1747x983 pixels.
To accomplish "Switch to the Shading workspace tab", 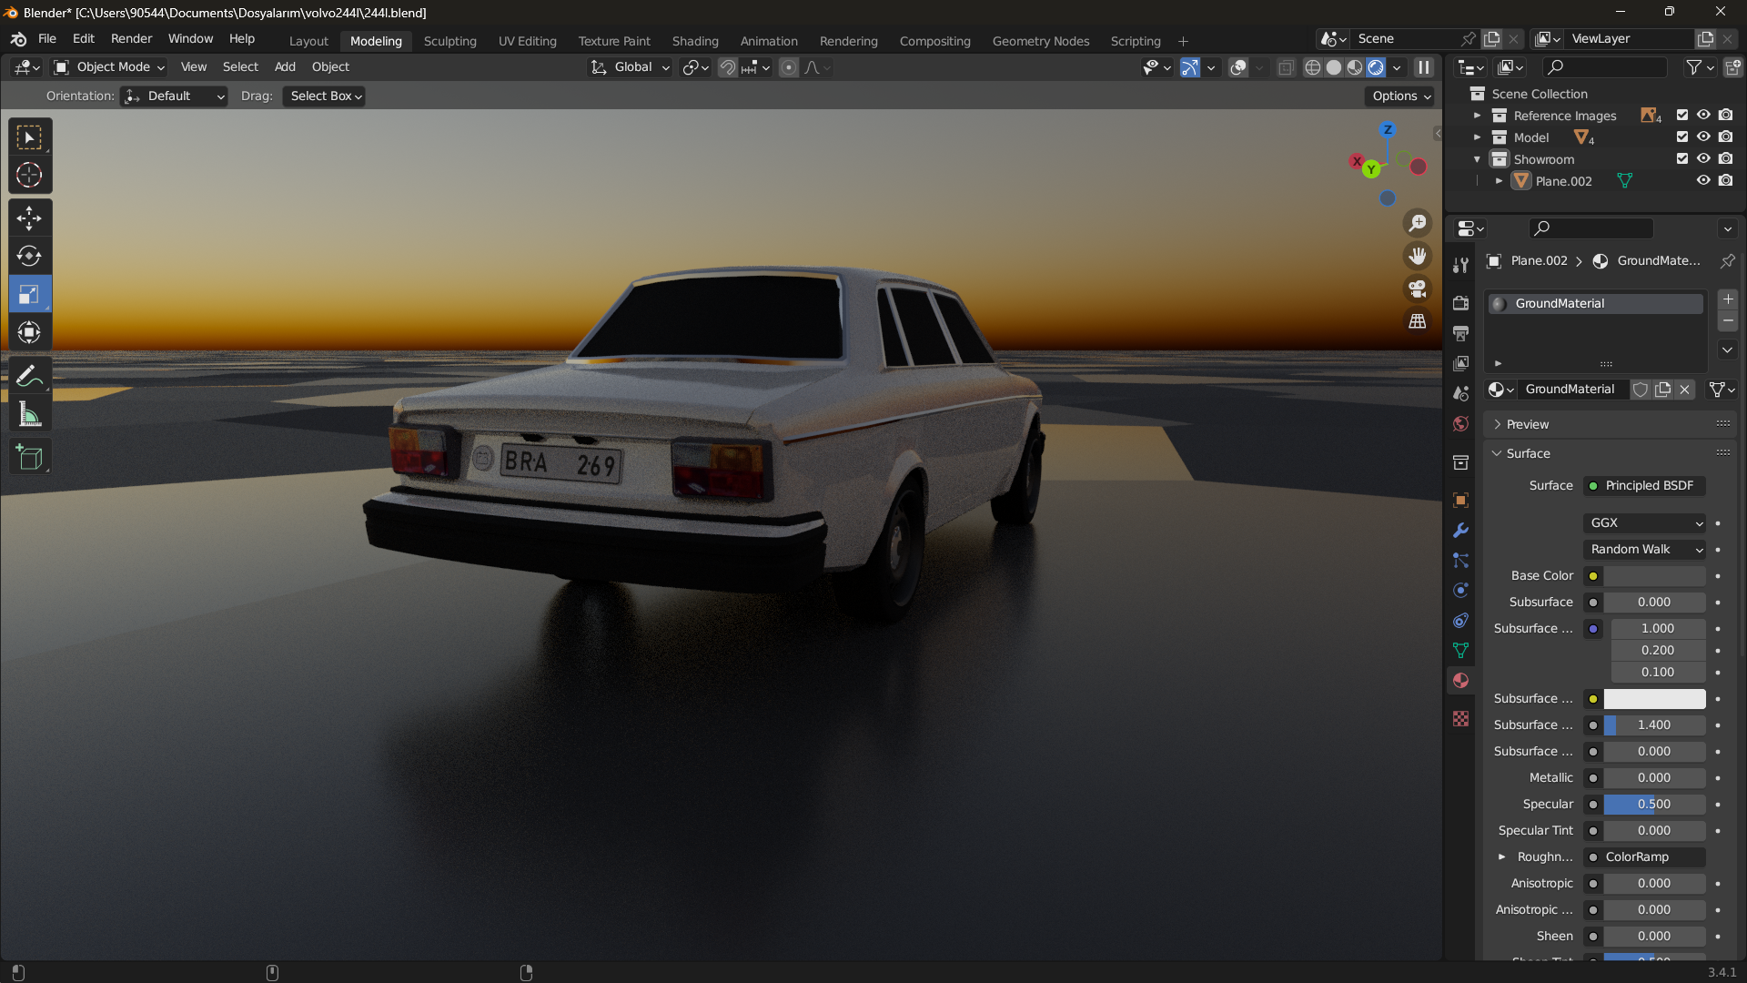I will [x=695, y=41].
